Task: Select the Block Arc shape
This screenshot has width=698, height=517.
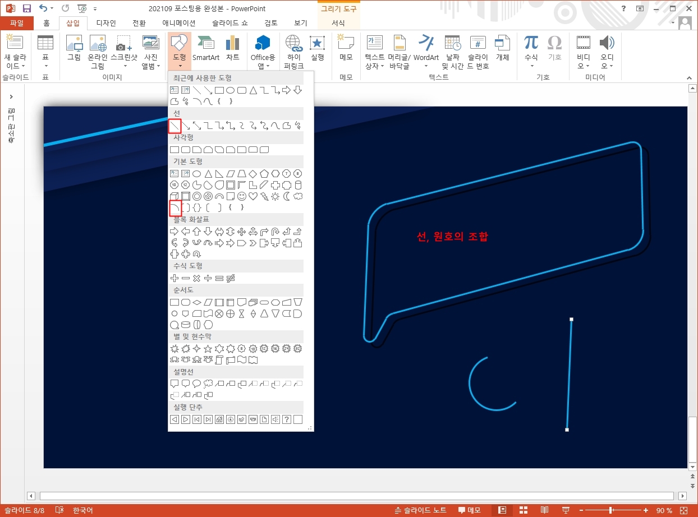Action: tap(219, 196)
